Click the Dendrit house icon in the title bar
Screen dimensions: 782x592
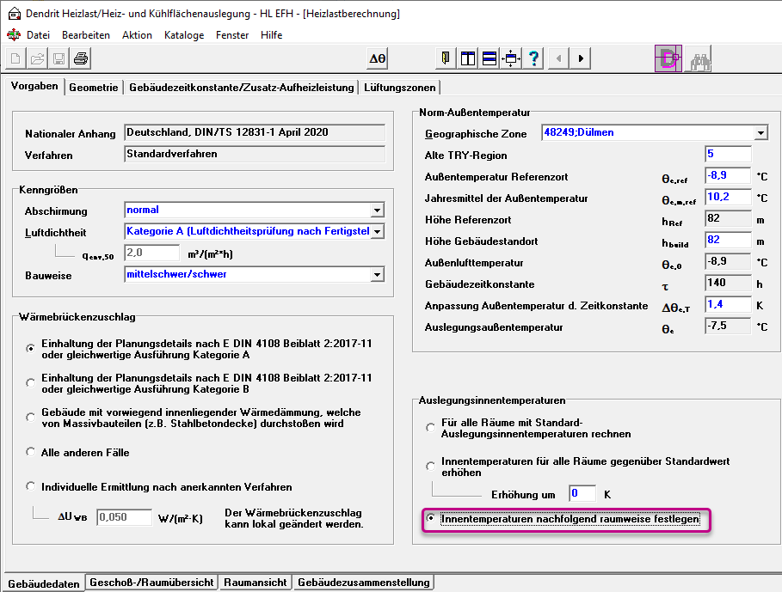click(15, 14)
